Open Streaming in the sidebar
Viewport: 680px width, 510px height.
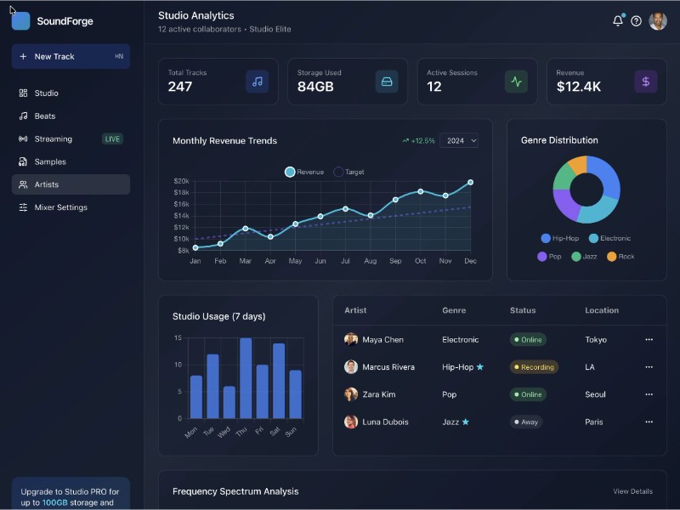tap(71, 139)
